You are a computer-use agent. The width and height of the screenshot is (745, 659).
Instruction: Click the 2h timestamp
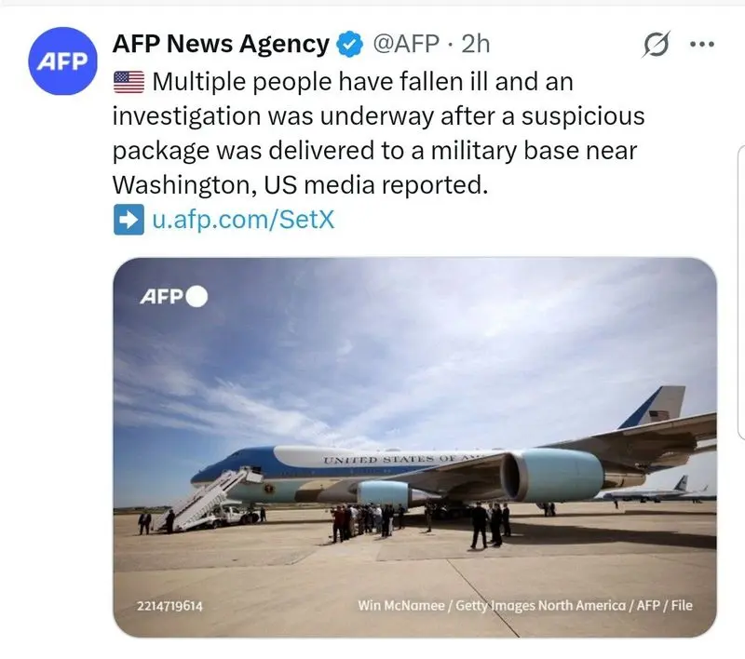475,44
